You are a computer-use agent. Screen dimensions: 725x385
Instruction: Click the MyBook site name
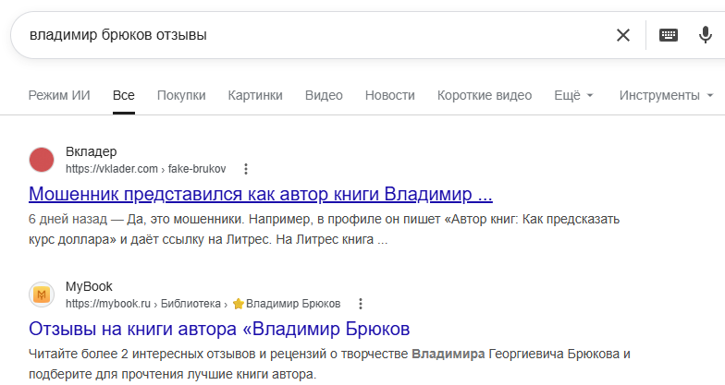[89, 286]
